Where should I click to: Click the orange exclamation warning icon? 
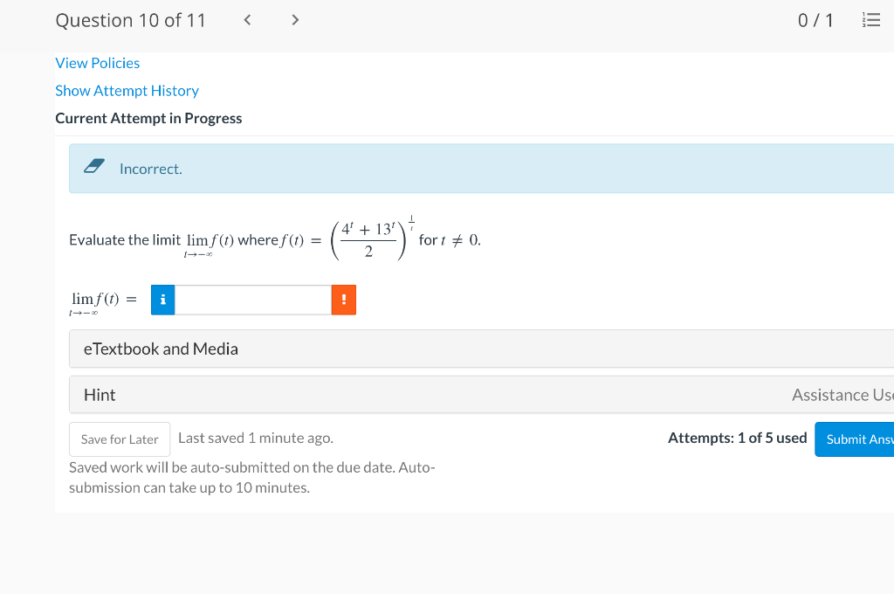[343, 299]
